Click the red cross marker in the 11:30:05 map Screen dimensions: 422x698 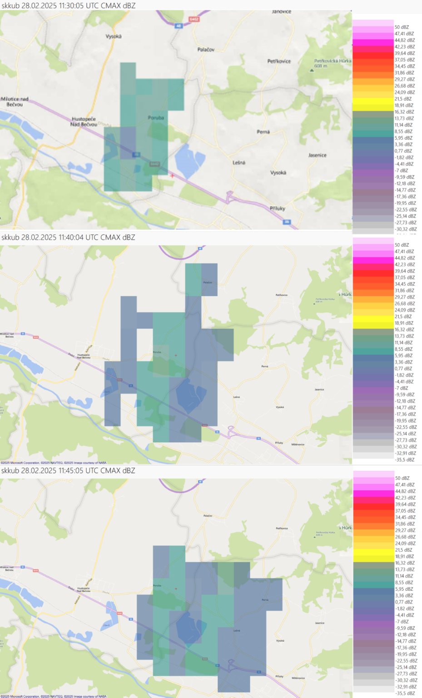[172, 175]
